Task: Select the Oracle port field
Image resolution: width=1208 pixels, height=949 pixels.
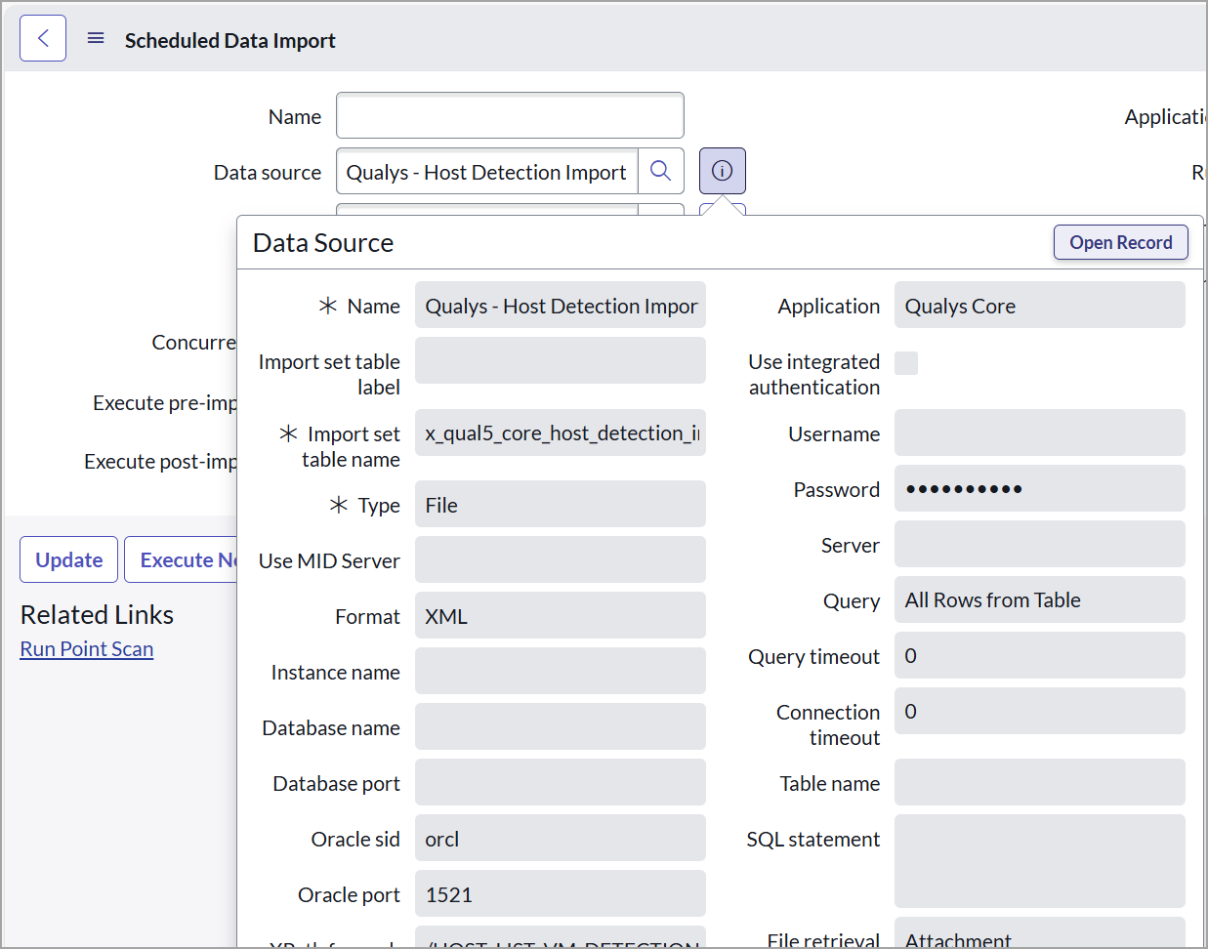Action: point(560,894)
